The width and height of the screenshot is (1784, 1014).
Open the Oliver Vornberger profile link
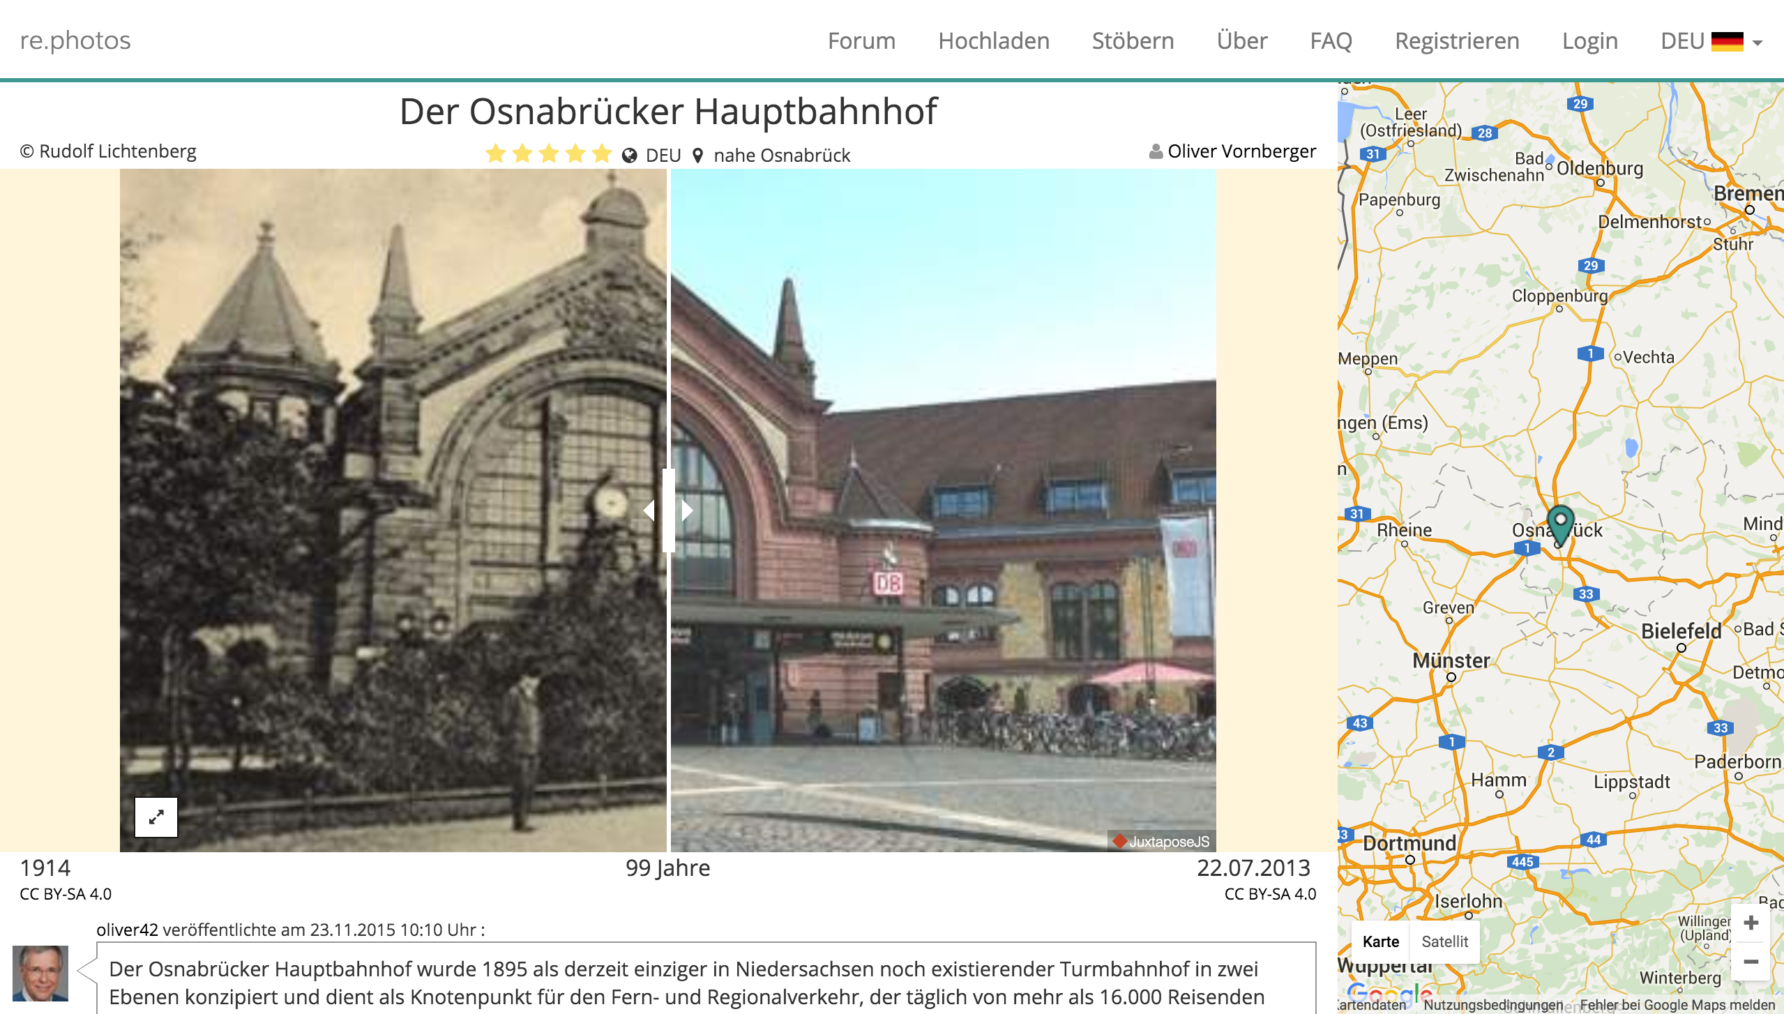coord(1241,151)
